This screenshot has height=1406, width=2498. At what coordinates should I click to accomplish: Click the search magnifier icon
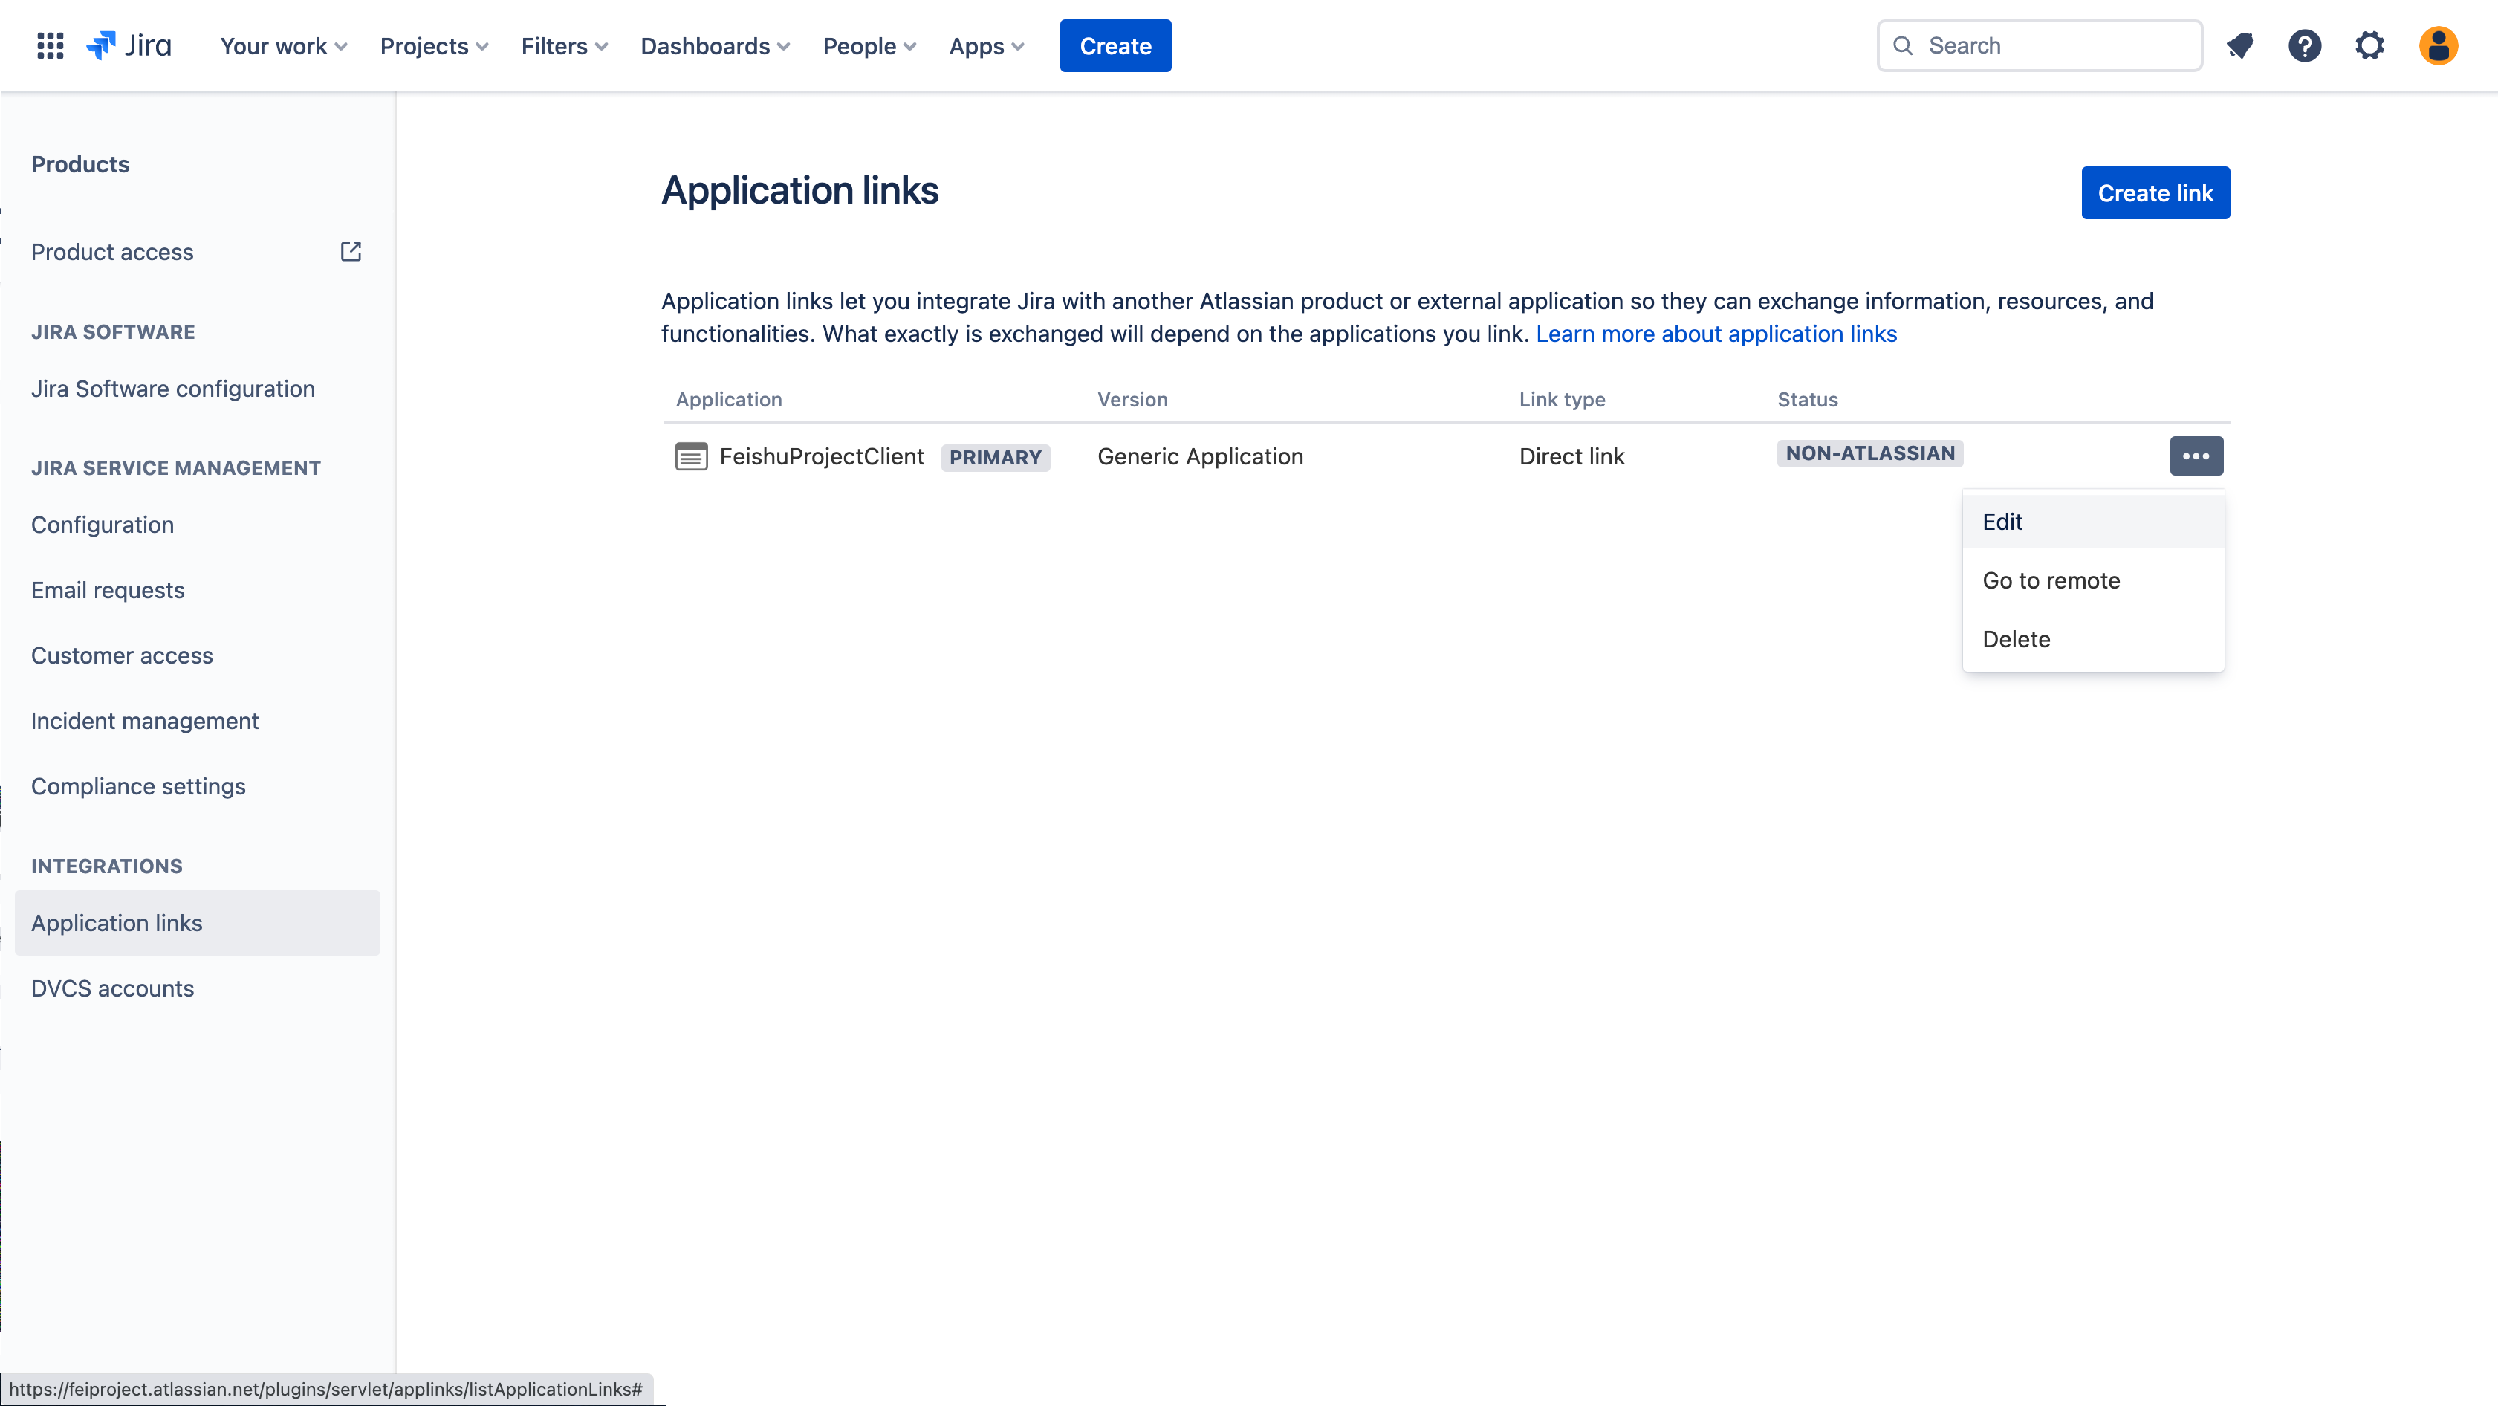click(x=1903, y=45)
